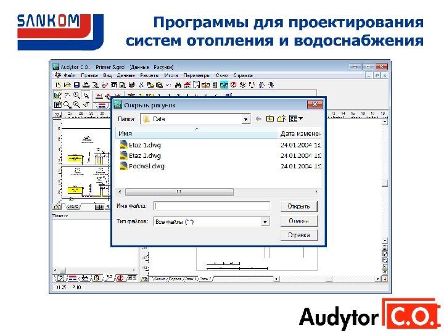Click the Paste clipboard icon

point(160,84)
